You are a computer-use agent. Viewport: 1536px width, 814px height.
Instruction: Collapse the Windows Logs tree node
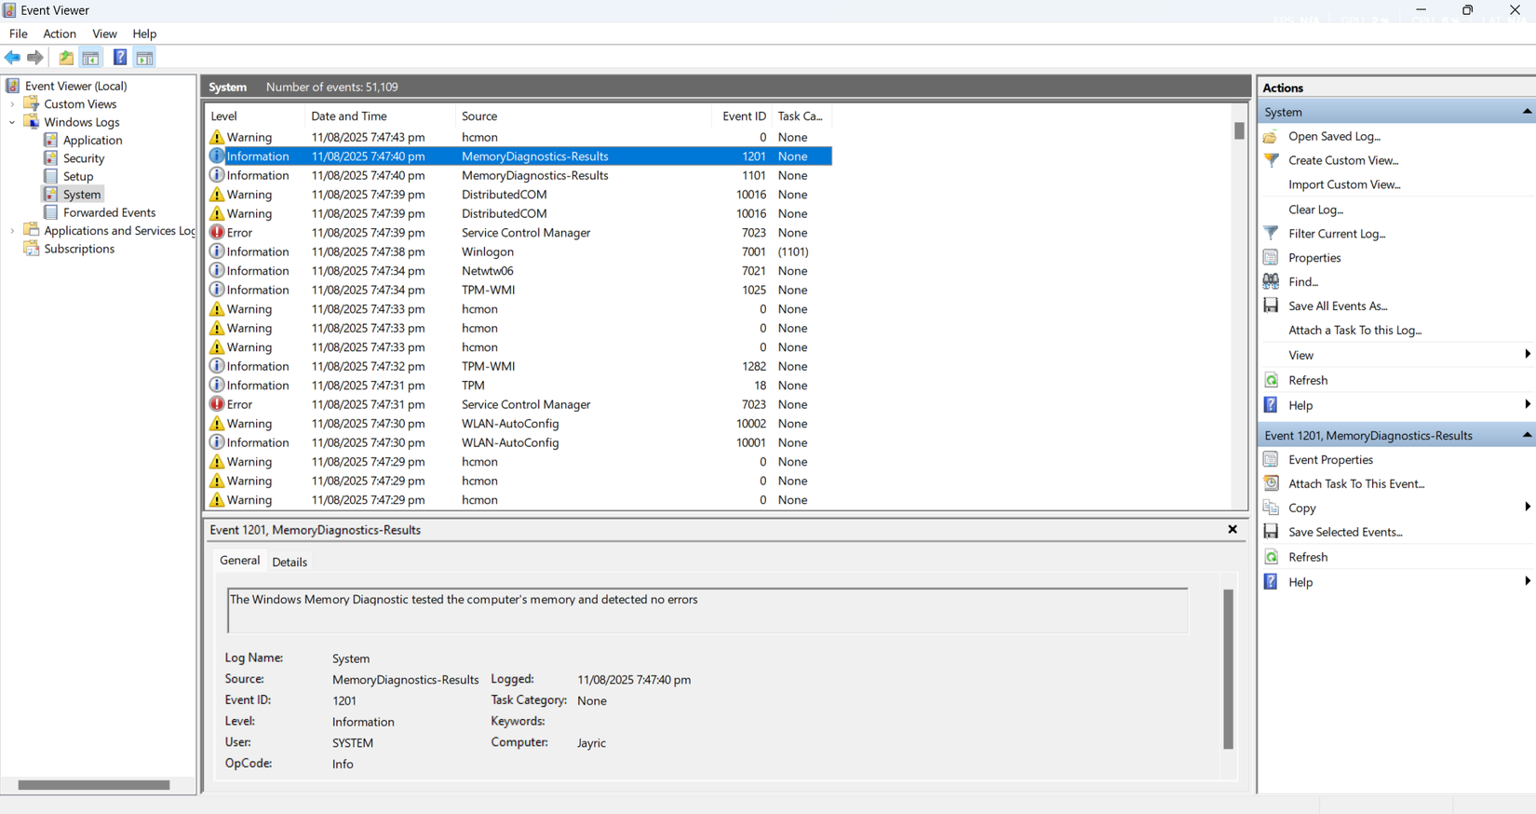tap(12, 122)
